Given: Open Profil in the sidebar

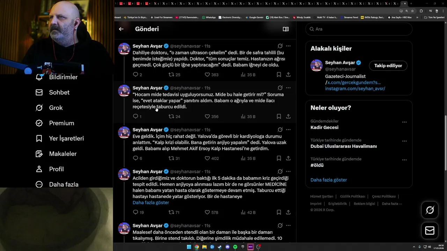Looking at the screenshot, I should click(50, 169).
